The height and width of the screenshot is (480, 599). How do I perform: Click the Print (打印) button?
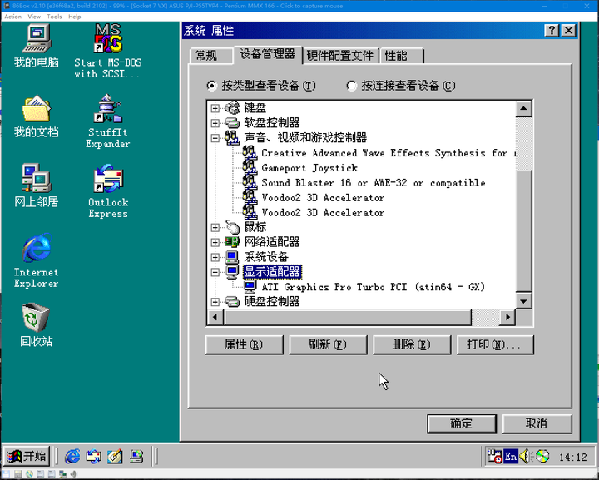495,345
